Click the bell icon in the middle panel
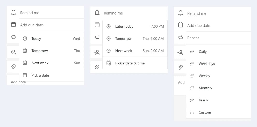The width and height of the screenshot is (257, 127). click(x=97, y=13)
